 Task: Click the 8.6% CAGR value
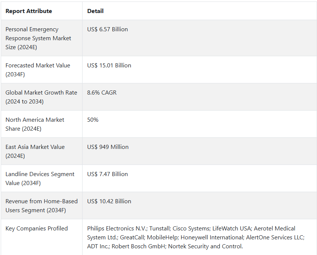[102, 93]
